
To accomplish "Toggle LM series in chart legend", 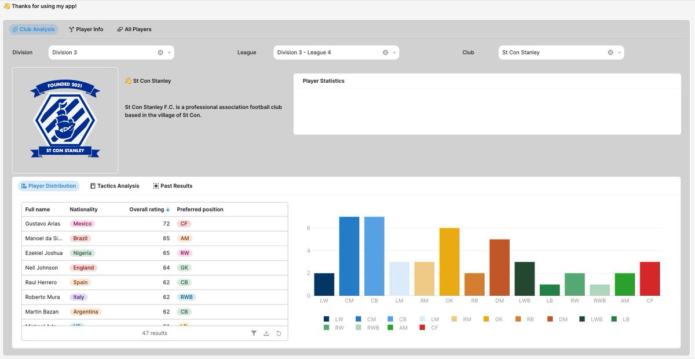I will [x=429, y=319].
